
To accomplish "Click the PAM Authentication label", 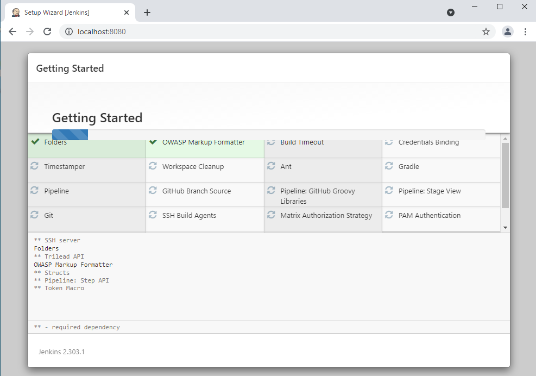I will coord(430,216).
